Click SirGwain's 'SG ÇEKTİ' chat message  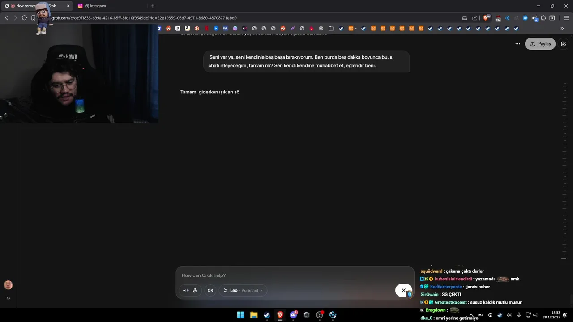[x=451, y=294]
